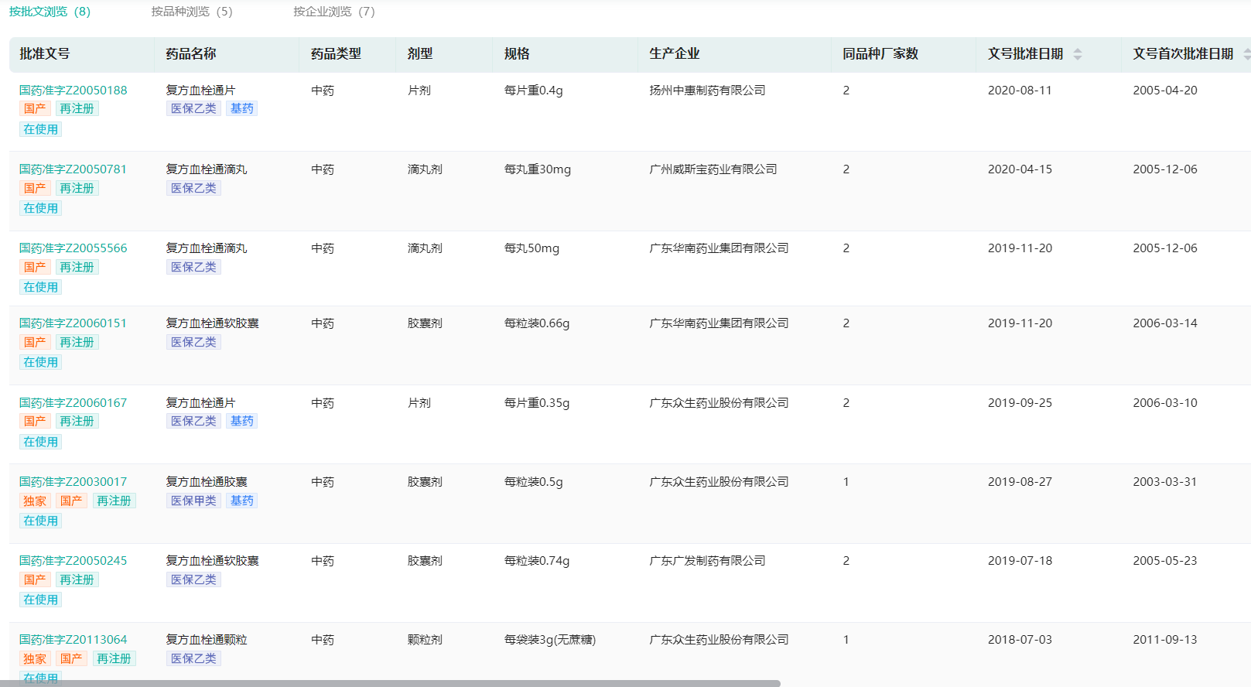Image resolution: width=1251 pixels, height=687 pixels.
Task: Click the specification 每片重0.35g
Action: pos(537,403)
